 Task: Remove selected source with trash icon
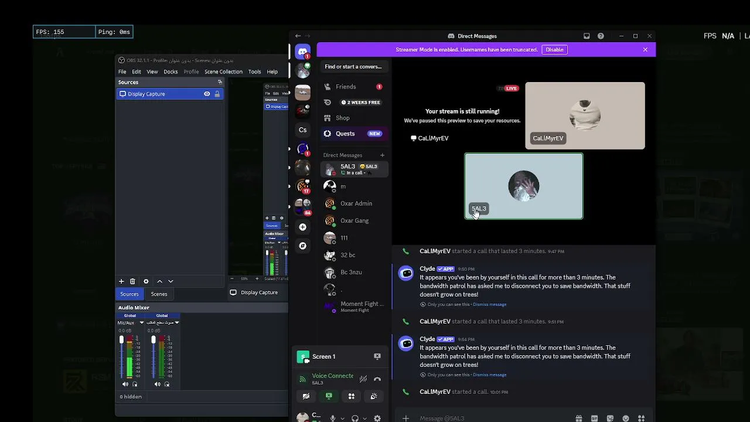click(132, 281)
